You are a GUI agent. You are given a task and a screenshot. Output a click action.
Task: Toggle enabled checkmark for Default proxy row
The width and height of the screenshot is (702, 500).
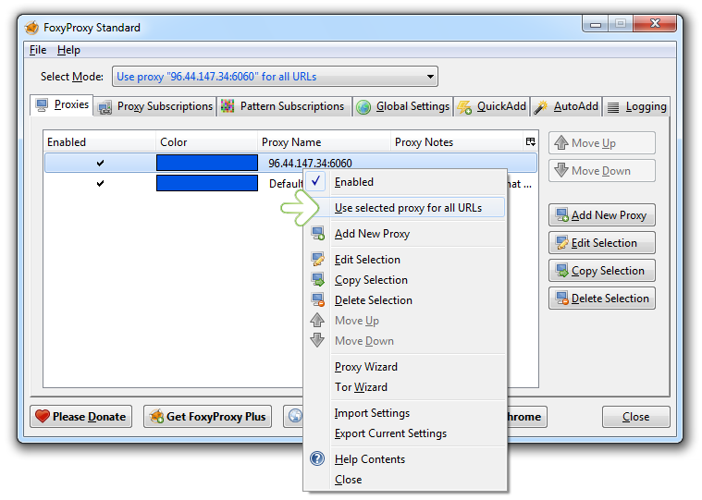pos(100,183)
